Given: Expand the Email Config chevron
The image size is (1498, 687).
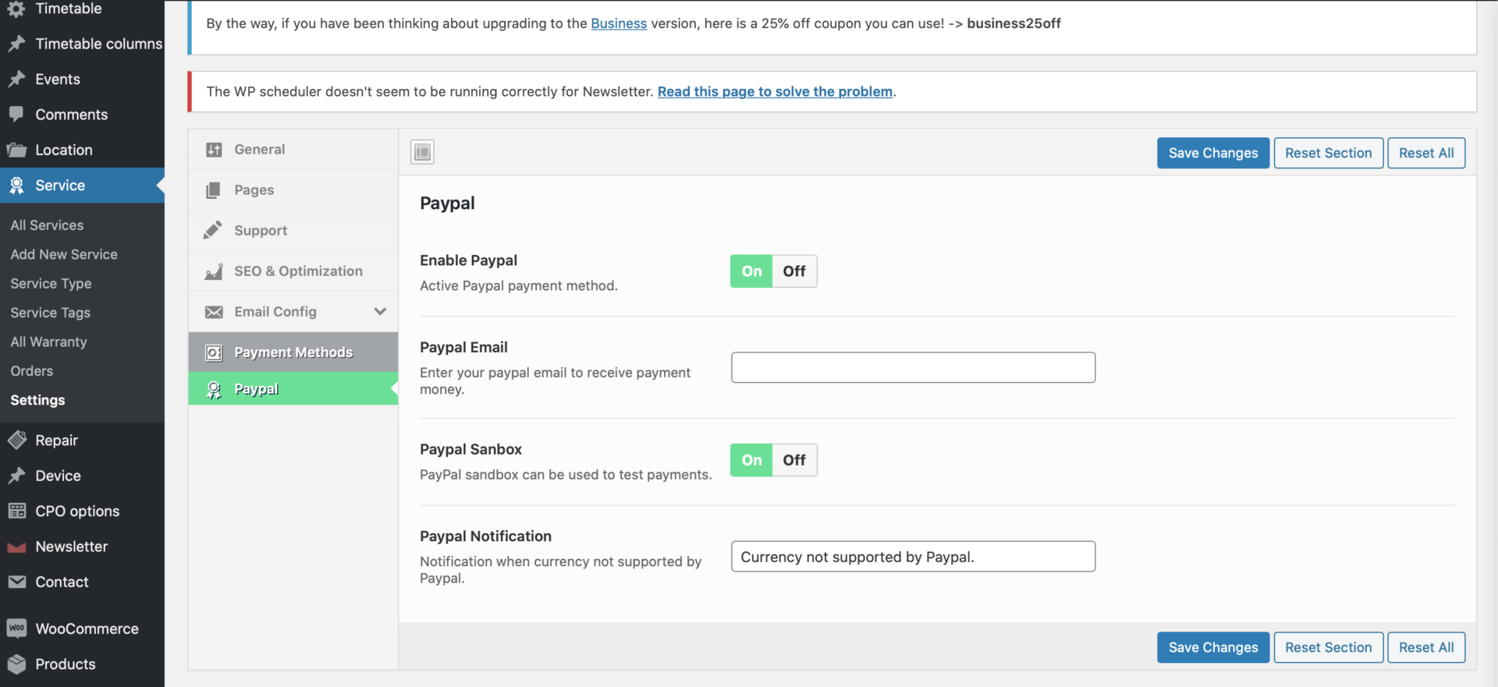Looking at the screenshot, I should point(380,312).
